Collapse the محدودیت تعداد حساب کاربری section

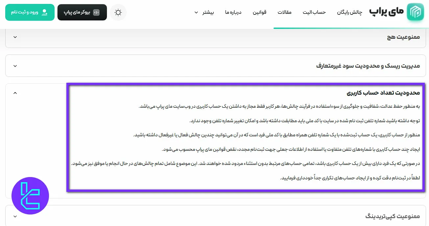coord(15,93)
